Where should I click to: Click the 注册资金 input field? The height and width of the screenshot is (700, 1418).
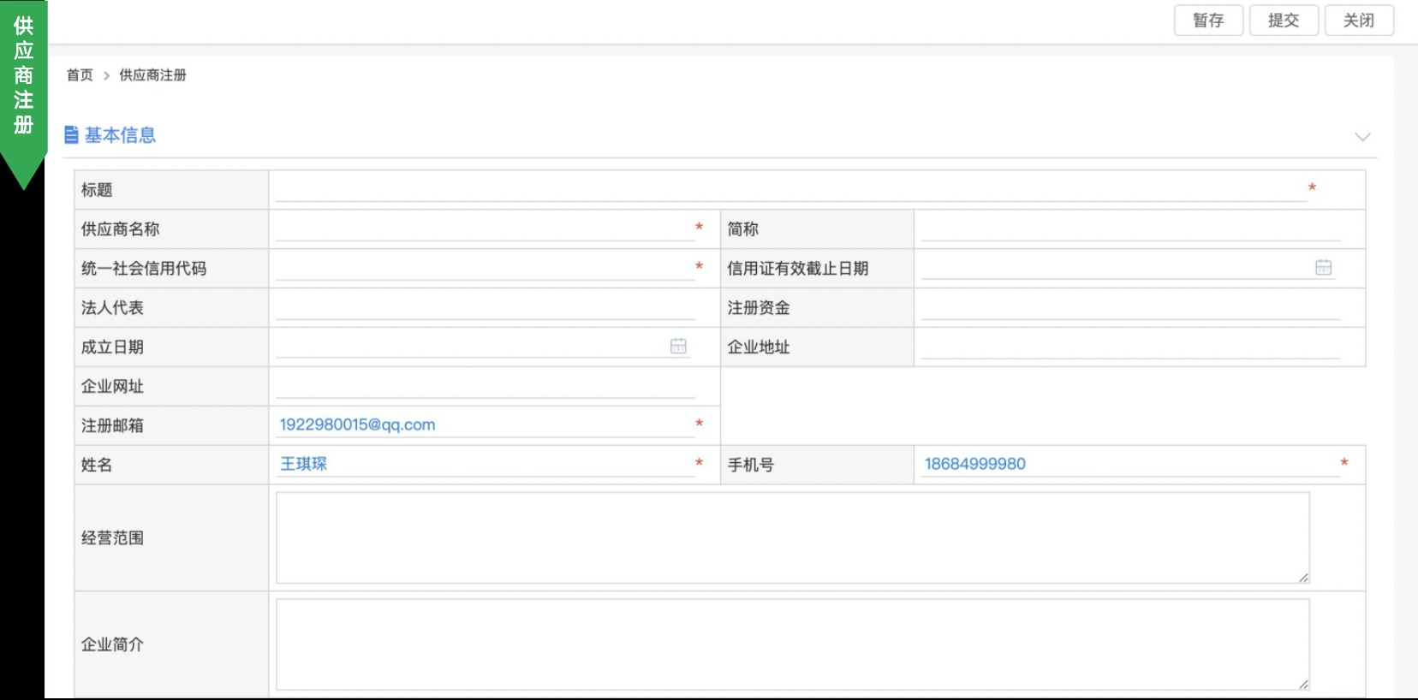coord(1130,307)
